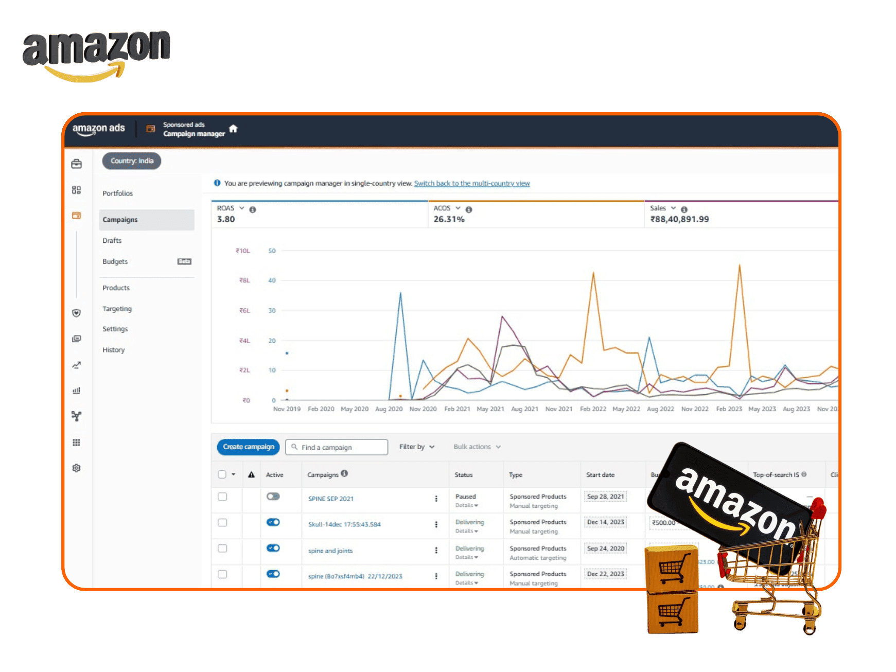The height and width of the screenshot is (672, 896).
Task: Click the Country: India pill button
Action: [132, 161]
